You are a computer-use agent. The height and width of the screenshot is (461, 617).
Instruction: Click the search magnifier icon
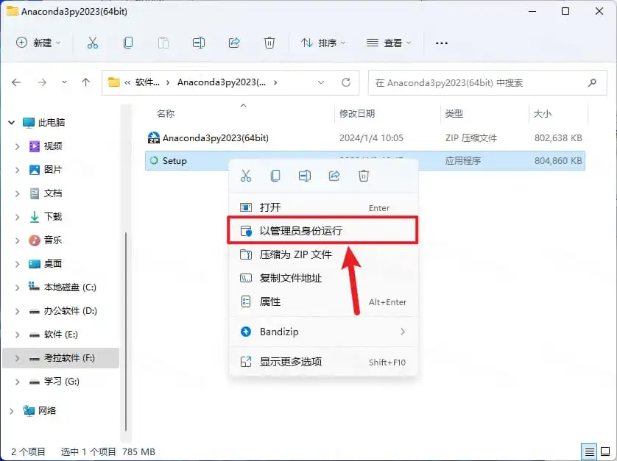592,82
